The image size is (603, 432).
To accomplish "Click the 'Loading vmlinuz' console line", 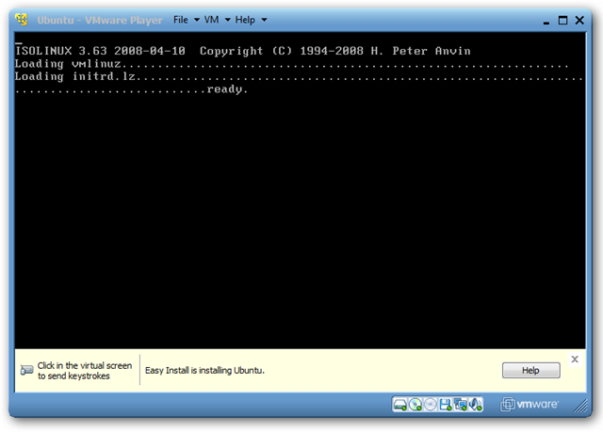I will pyautogui.click(x=291, y=64).
